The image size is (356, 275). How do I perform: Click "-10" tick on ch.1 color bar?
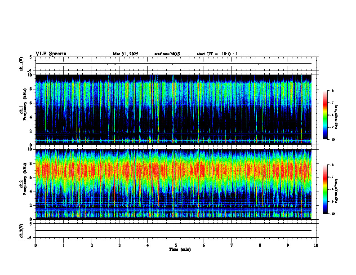[x=332, y=140]
